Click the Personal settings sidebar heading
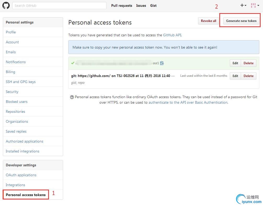The width and height of the screenshot is (263, 206). [x=20, y=22]
